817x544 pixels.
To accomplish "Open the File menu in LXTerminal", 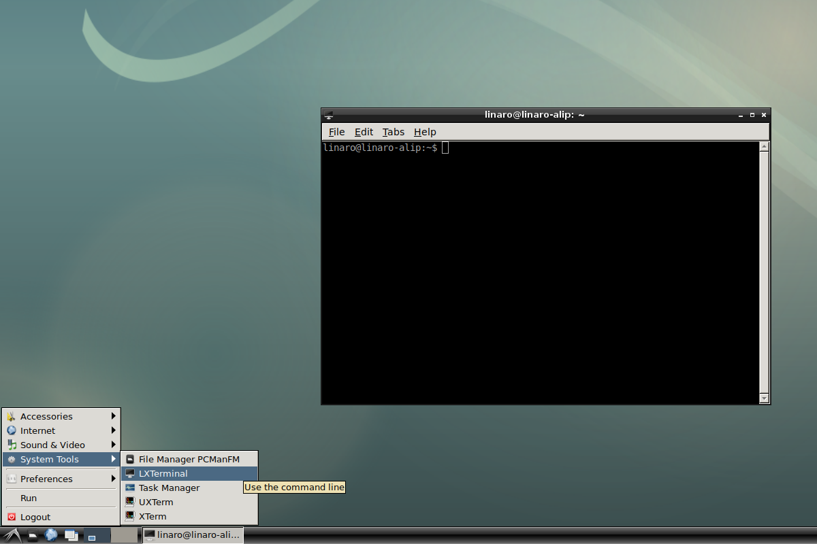I will [x=336, y=131].
